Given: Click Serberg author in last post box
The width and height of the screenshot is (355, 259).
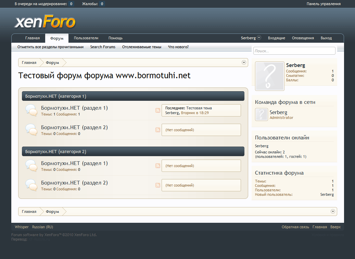Looking at the screenshot, I should (172, 113).
